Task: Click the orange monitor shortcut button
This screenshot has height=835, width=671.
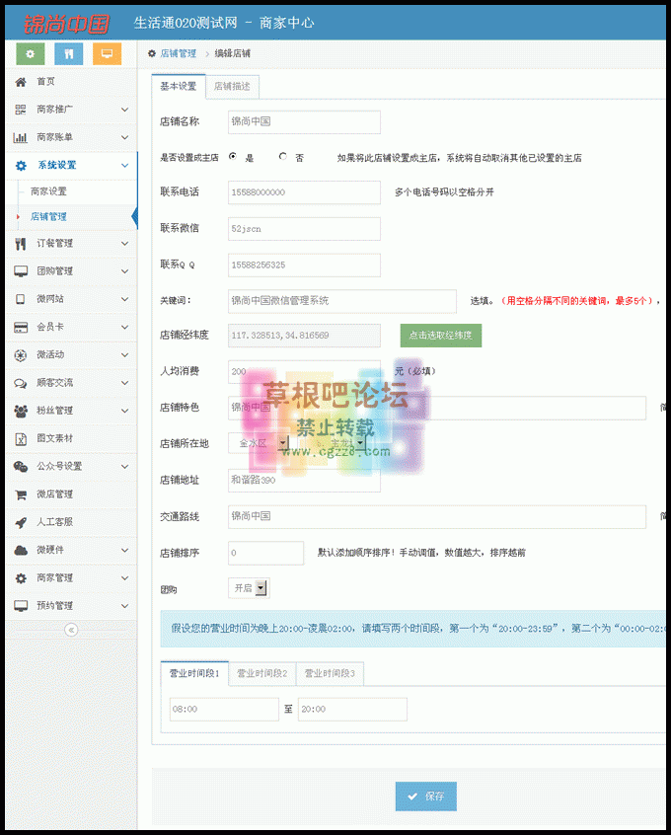Action: tap(107, 53)
